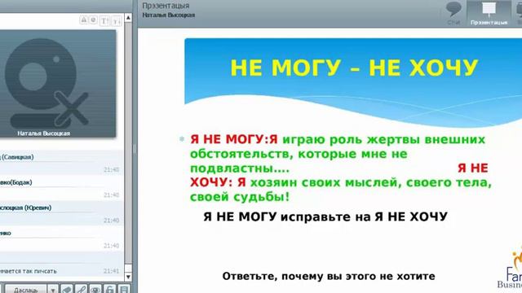The height and width of the screenshot is (293, 522).
Task: Click the round clock icon above the webcam
Action: click(94, 20)
